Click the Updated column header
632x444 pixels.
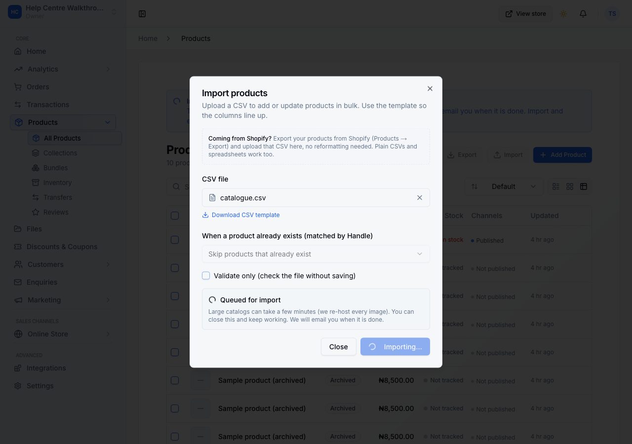[544, 216]
